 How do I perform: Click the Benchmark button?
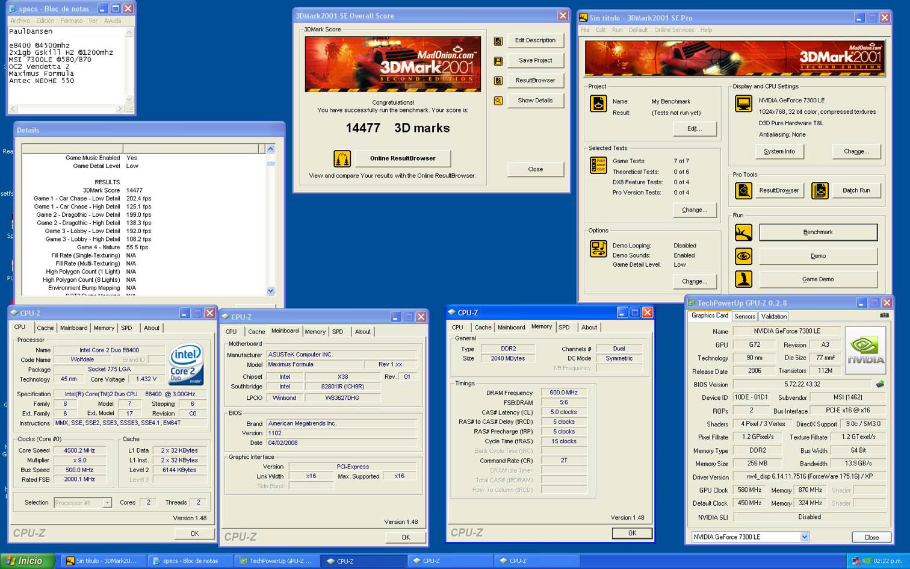818,232
